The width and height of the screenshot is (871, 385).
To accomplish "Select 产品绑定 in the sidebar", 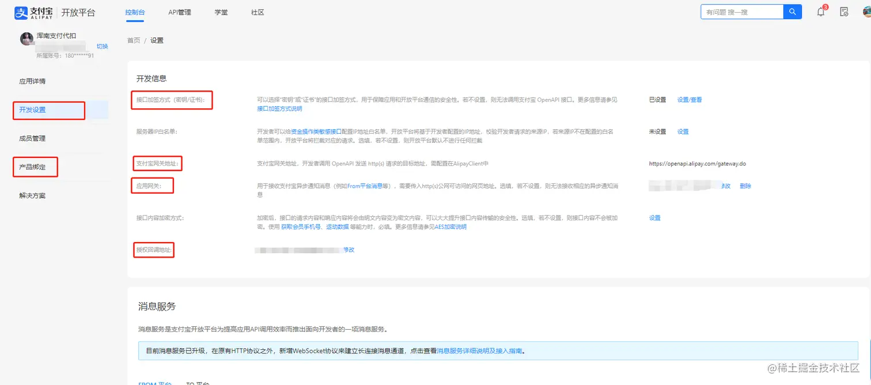I will click(x=32, y=167).
